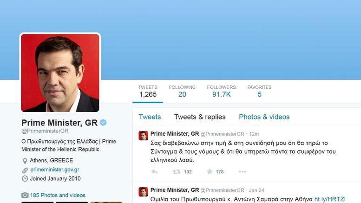
Task: Click the verified badge next to Prime Minister, GR
Action: pyautogui.click(x=103, y=123)
